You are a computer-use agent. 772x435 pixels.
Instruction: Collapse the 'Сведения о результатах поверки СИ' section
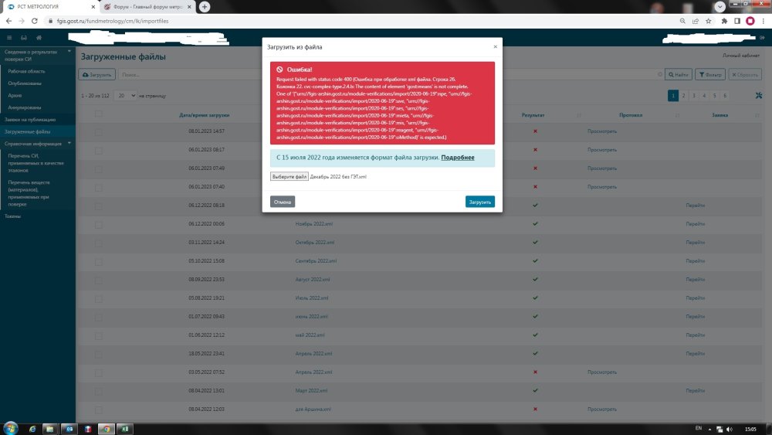pyautogui.click(x=70, y=52)
